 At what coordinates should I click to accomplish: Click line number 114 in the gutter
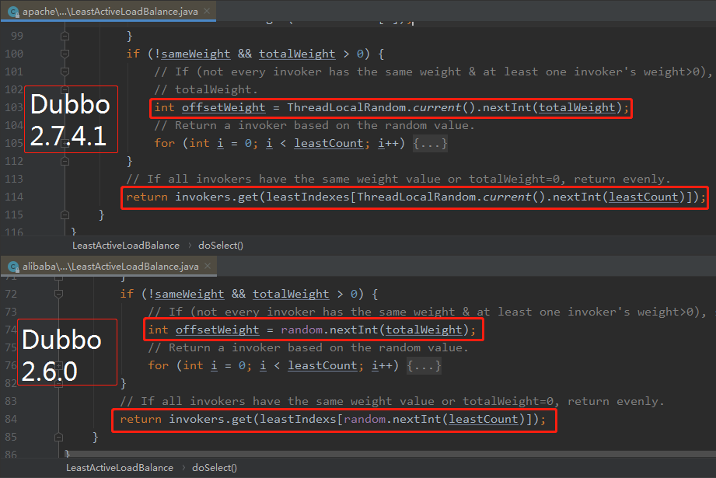pyautogui.click(x=14, y=197)
